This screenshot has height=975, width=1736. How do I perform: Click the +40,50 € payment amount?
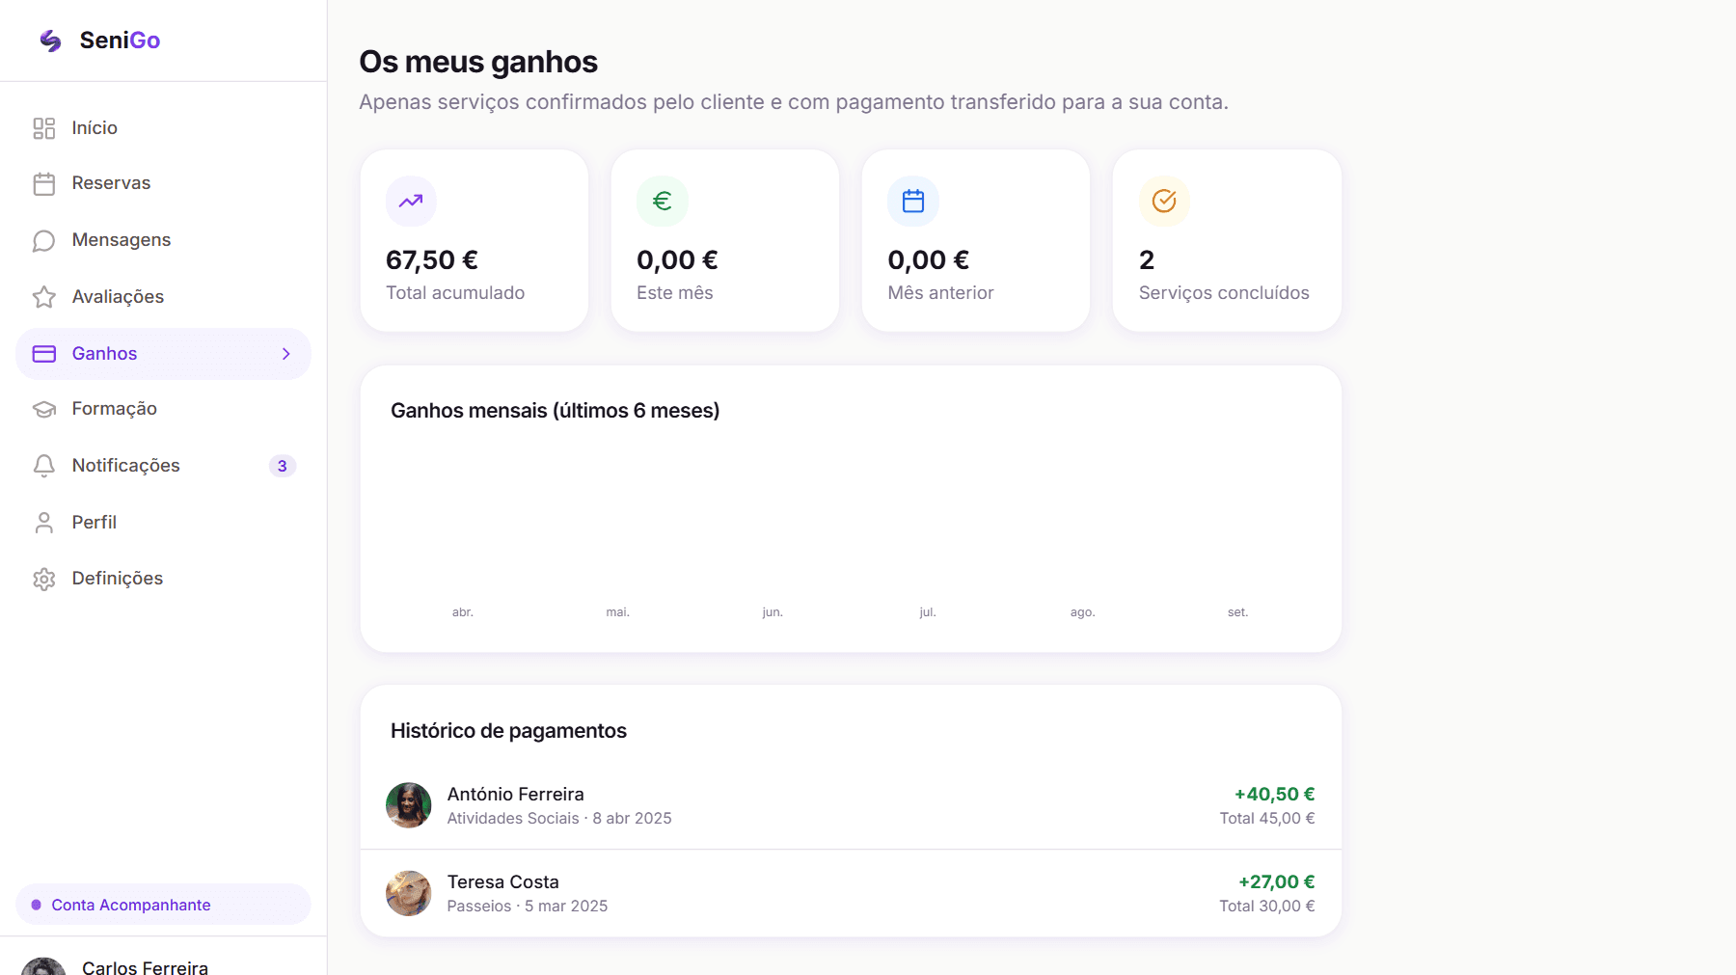click(x=1274, y=794)
